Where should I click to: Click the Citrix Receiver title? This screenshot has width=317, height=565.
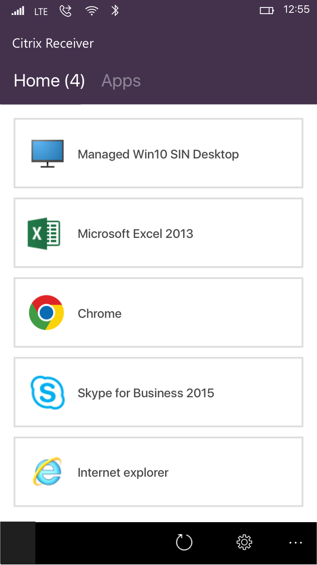pyautogui.click(x=53, y=43)
